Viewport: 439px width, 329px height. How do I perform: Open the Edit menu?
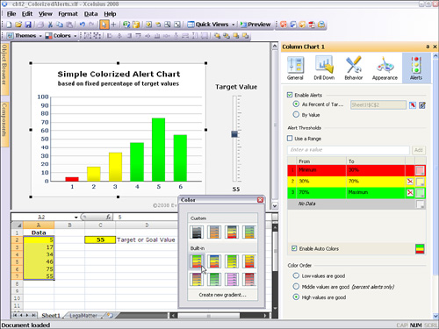pyautogui.click(x=27, y=14)
